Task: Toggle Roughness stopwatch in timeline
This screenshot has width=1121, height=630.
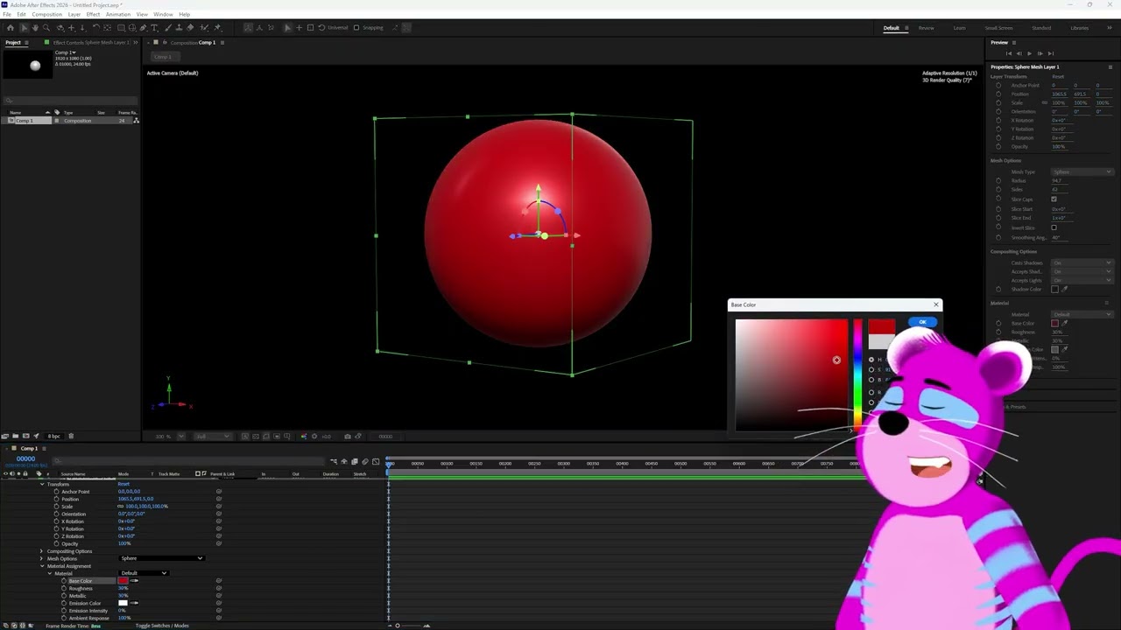Action: click(x=64, y=588)
